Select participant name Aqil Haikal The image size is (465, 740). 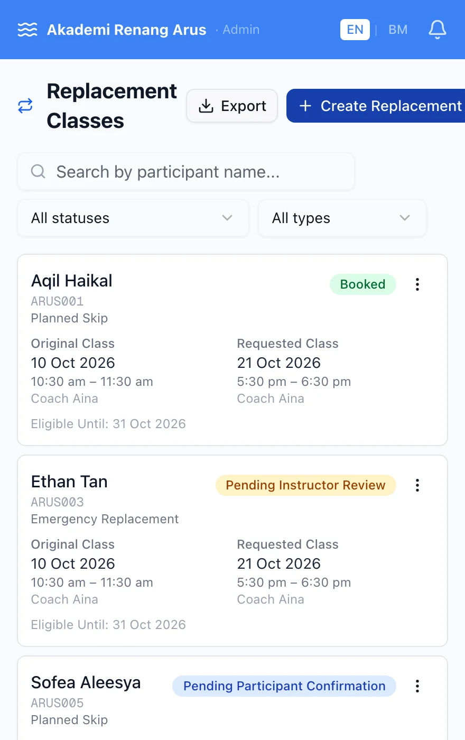point(72,281)
